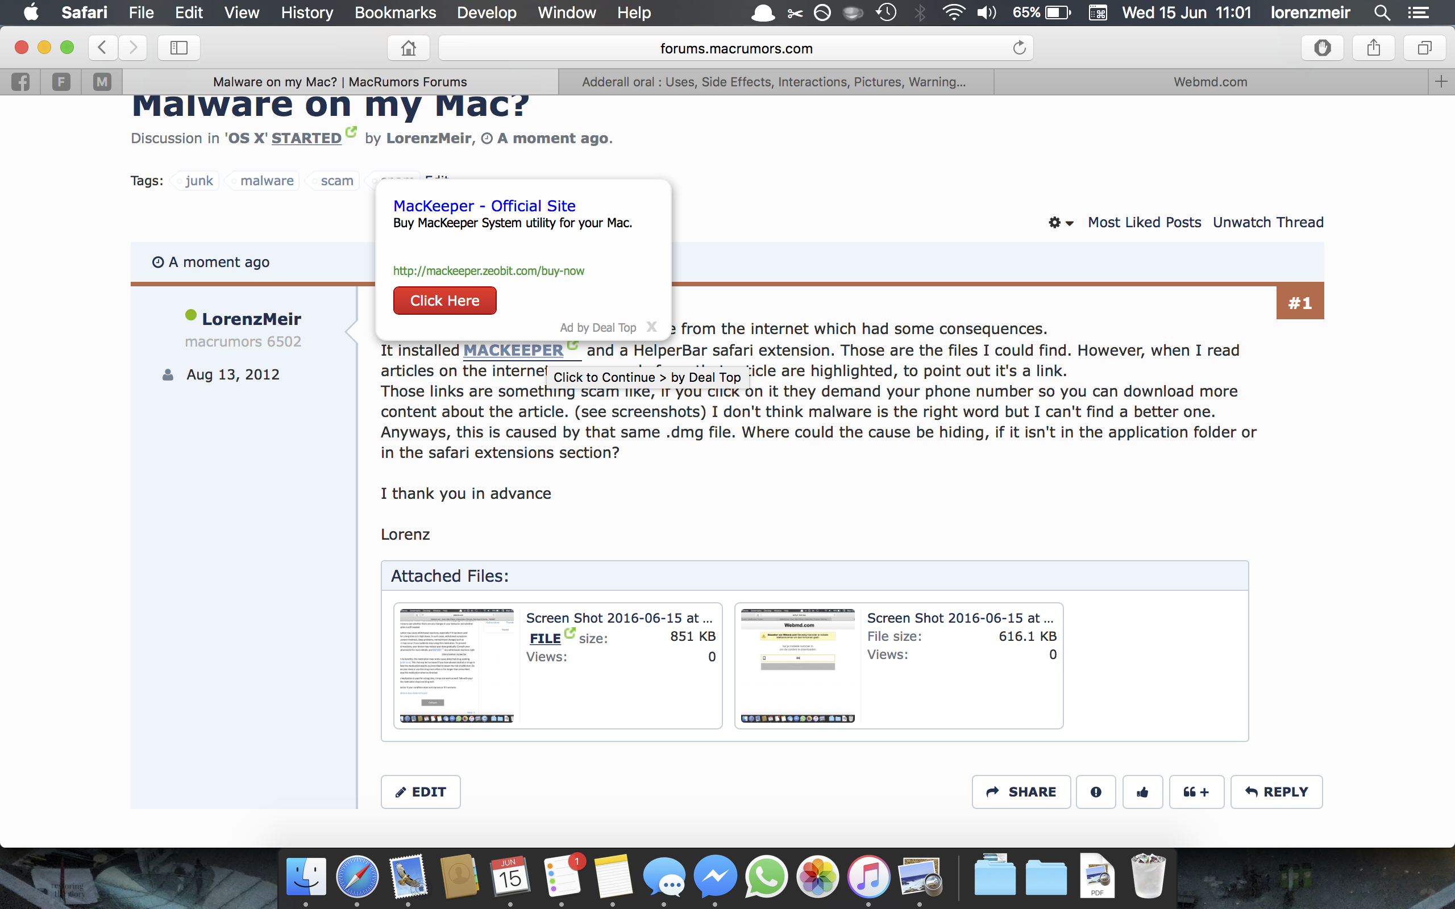Show all tabs overview button
Viewport: 1455px width, 909px height.
click(1424, 48)
